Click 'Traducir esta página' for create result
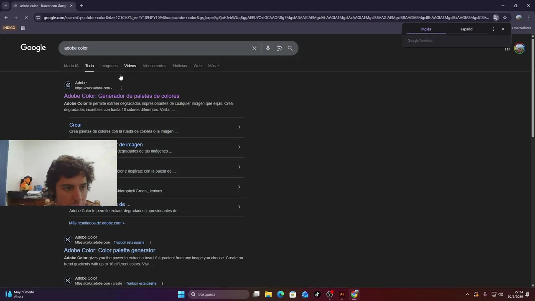 tap(141, 283)
